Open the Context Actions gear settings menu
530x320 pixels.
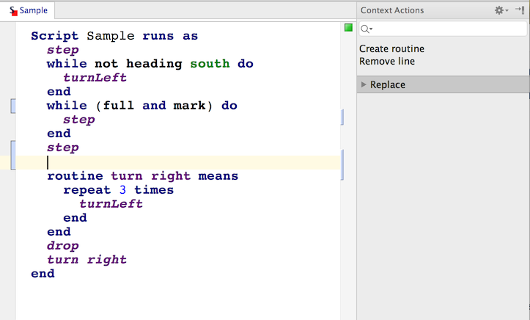coord(501,10)
